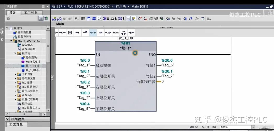Screen dimensions: 274x131
Task: Click the zoom slider in status bar
Action: [265, 127]
